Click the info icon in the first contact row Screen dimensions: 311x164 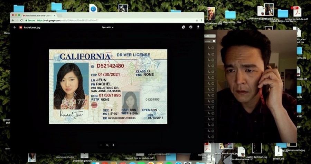coord(213,48)
